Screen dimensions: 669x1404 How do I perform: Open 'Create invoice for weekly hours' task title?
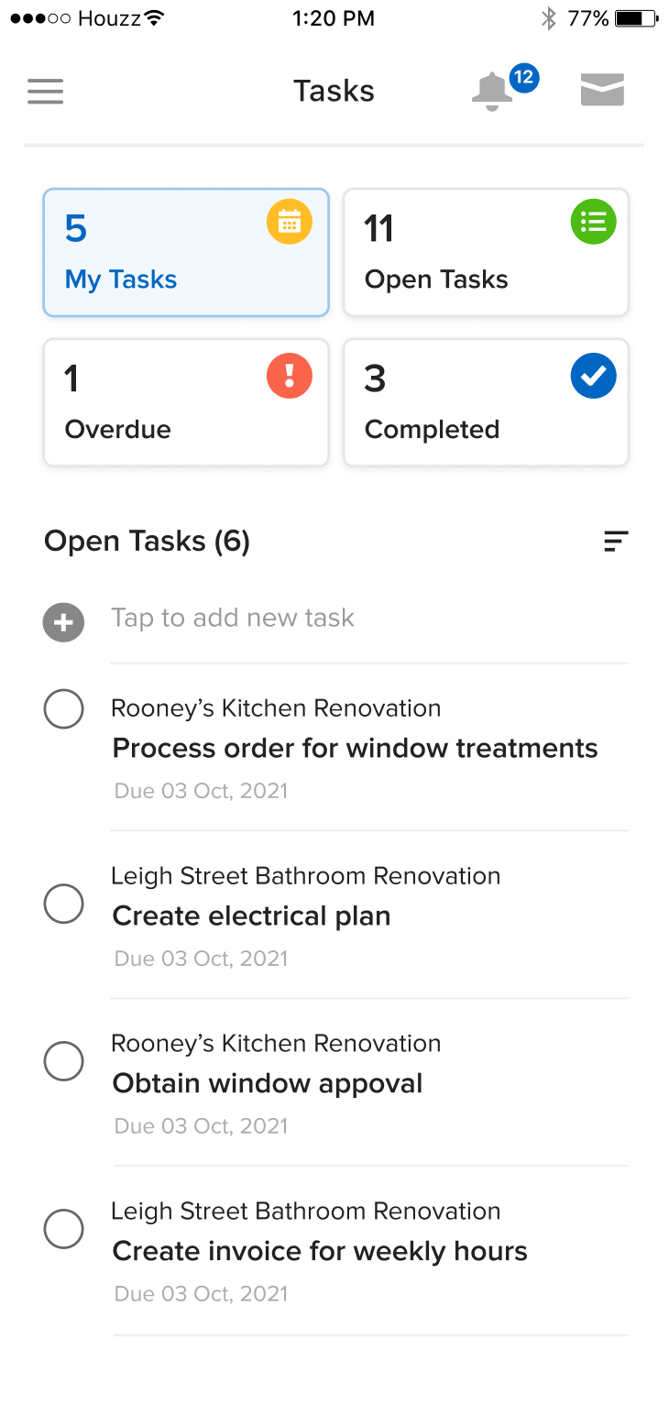[320, 1251]
